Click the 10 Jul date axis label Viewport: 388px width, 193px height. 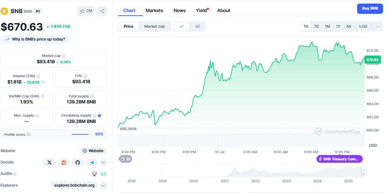[x=220, y=152]
